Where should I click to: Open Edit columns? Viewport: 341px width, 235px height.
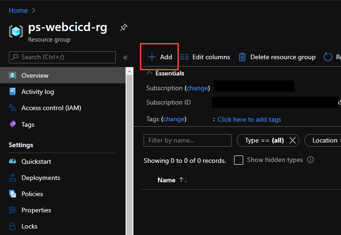pyautogui.click(x=205, y=57)
